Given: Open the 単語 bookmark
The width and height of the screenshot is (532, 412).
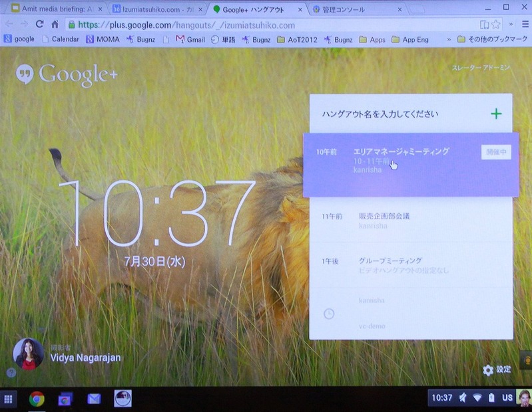Looking at the screenshot, I should coord(223,40).
